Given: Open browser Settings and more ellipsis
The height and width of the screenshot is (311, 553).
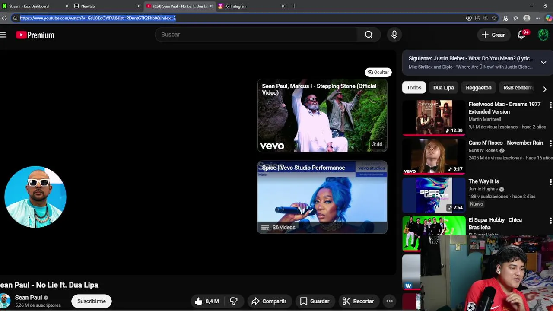Looking at the screenshot, I should point(537,18).
